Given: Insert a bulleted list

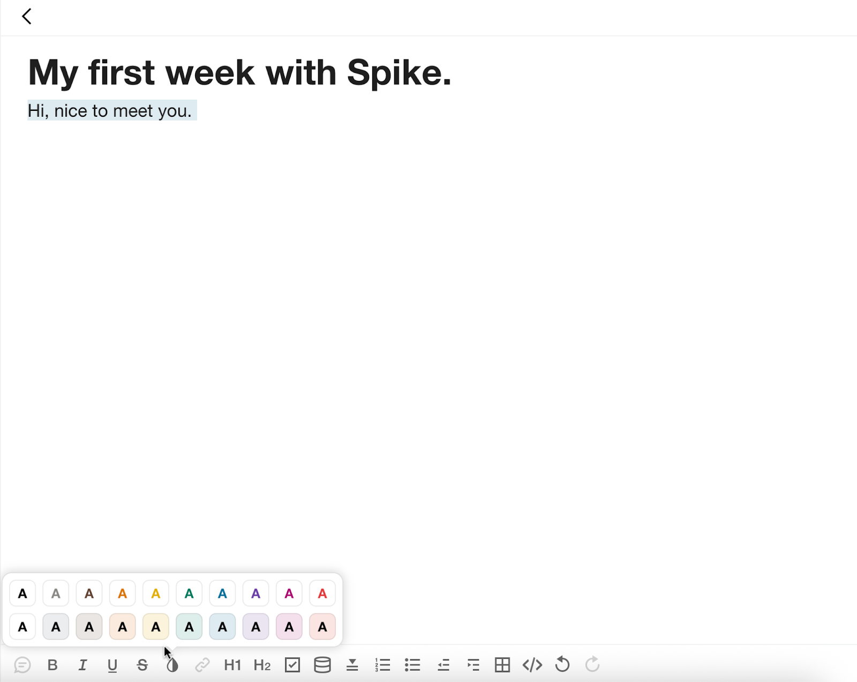Looking at the screenshot, I should tap(413, 665).
